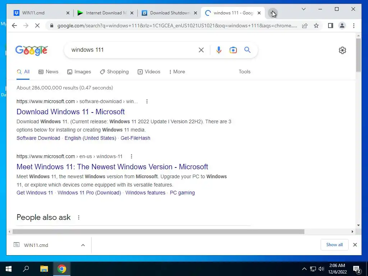The width and height of the screenshot is (368, 276).
Task: Select the Images search filter
Action: coord(79,72)
